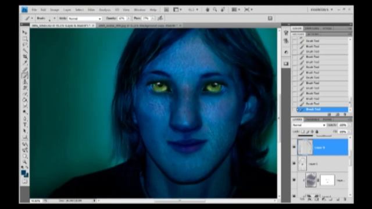This screenshot has height=209, width=372.
Task: Toggle lock all for layer
Action: pos(317,132)
